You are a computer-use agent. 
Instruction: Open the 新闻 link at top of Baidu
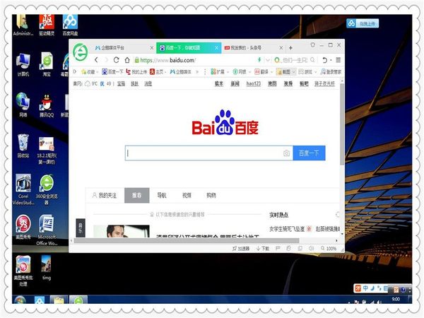[235, 83]
